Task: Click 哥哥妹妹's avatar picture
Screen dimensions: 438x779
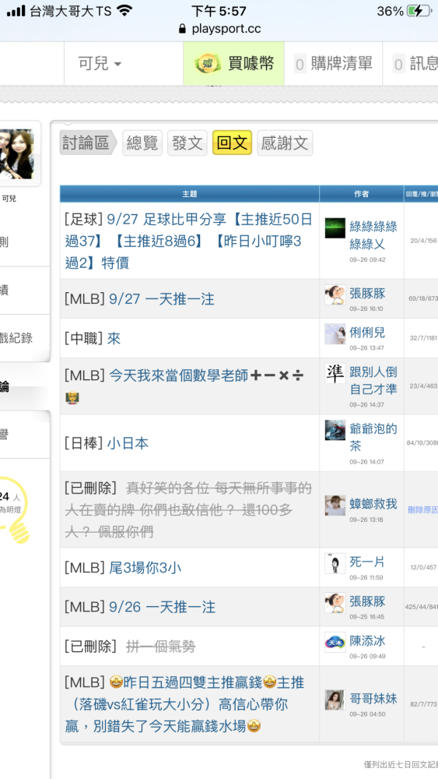Action: (335, 700)
